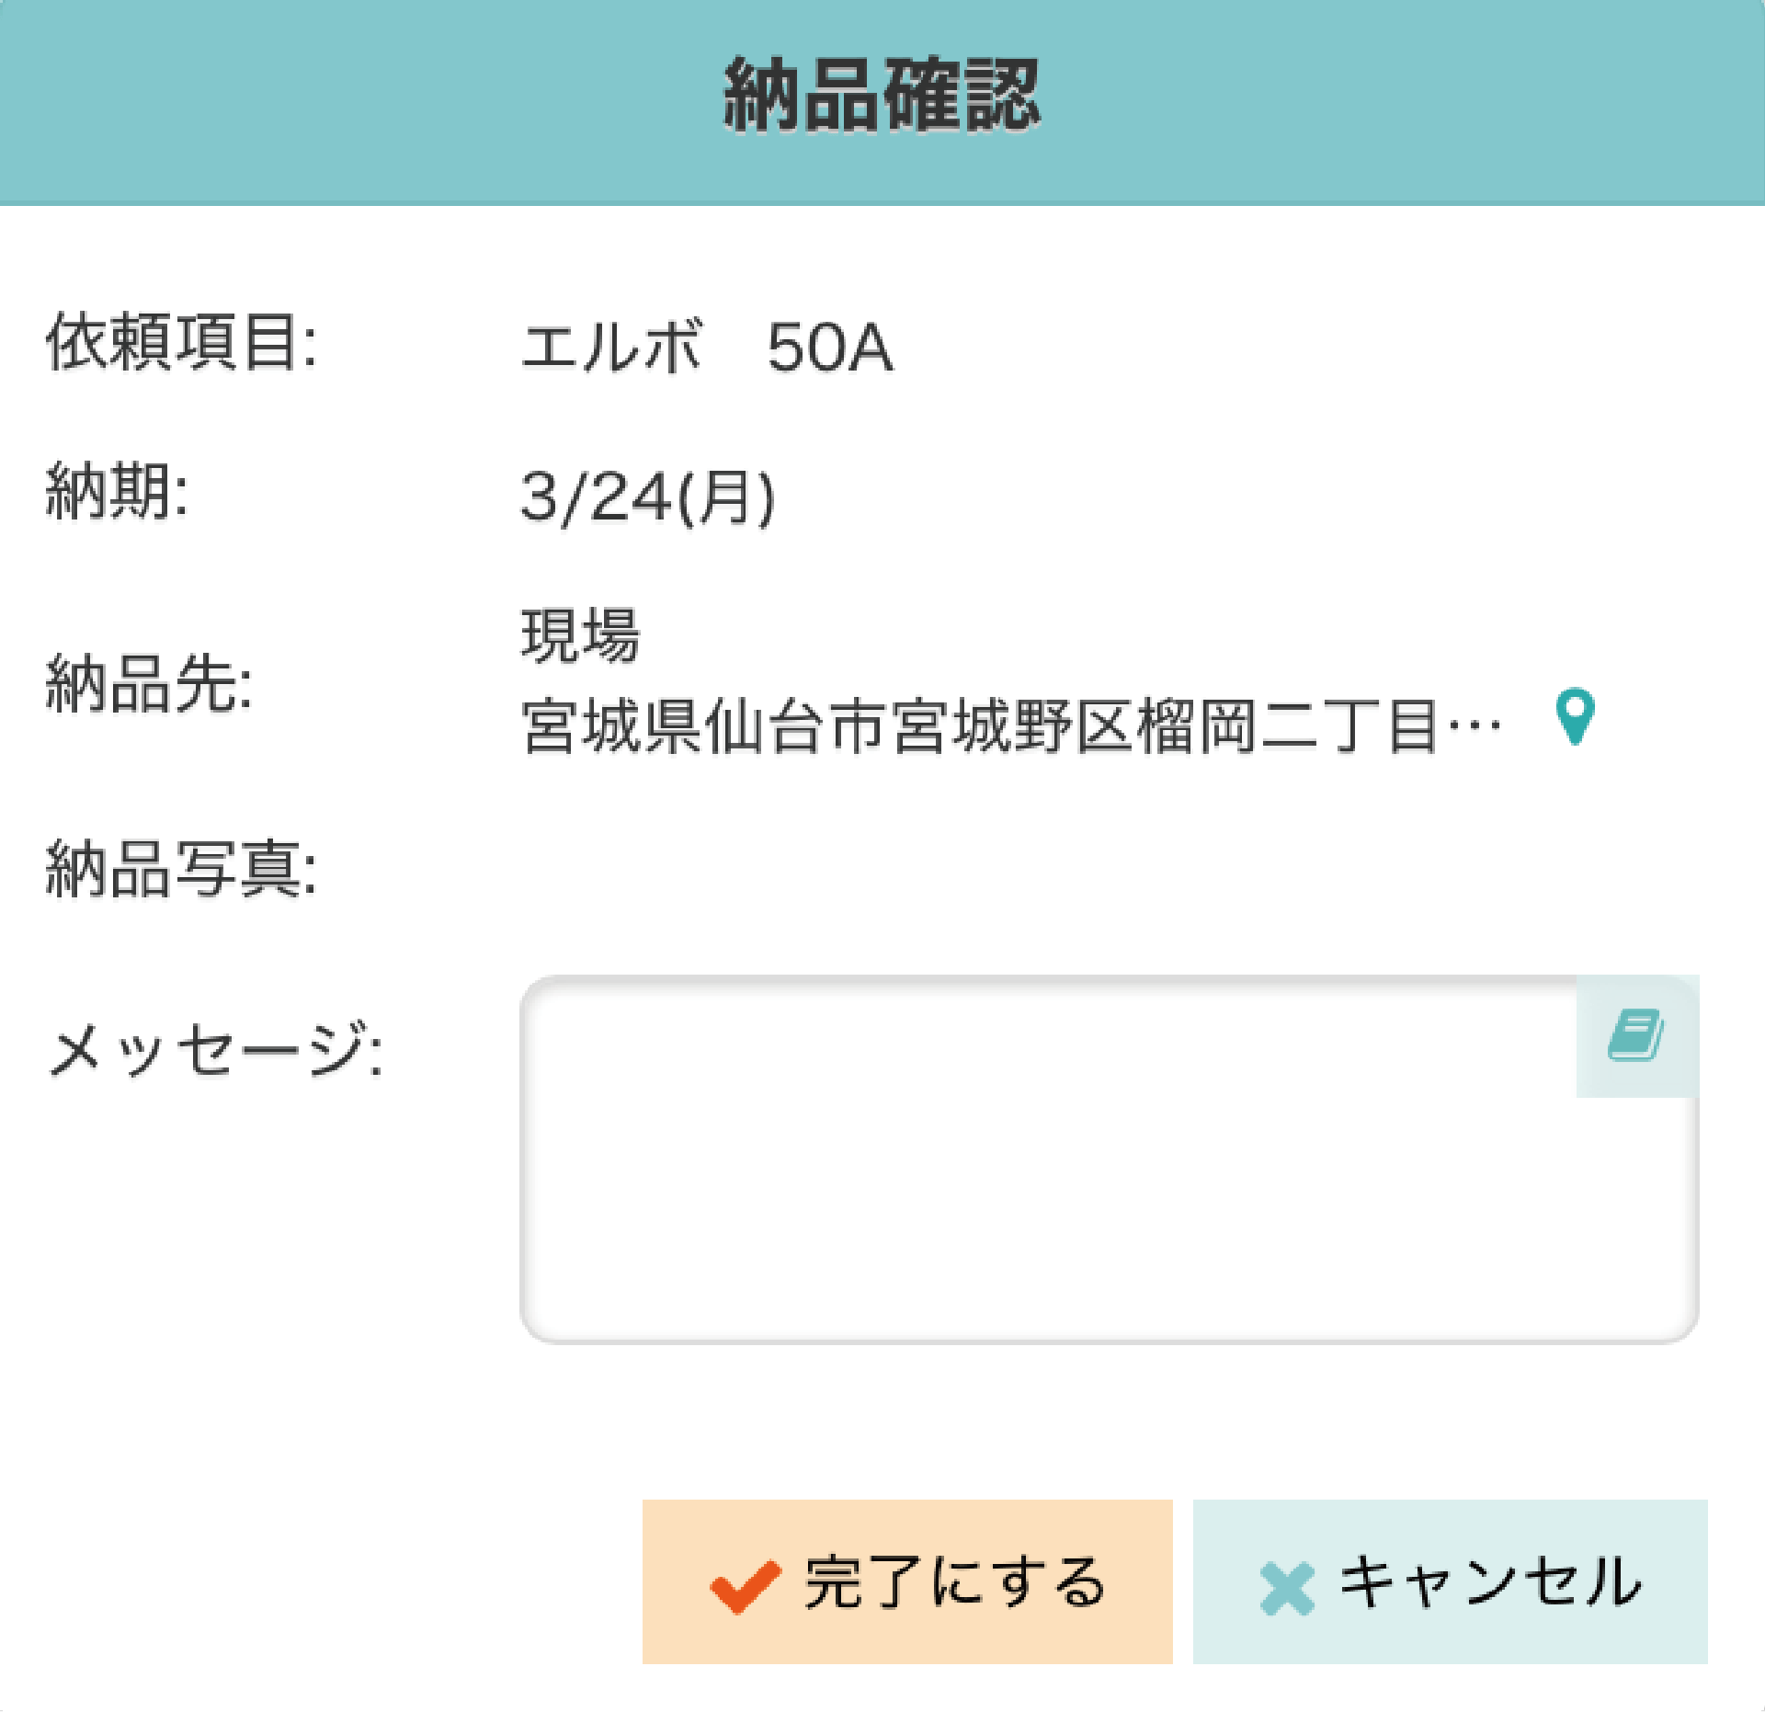The height and width of the screenshot is (1712, 1765).
Task: Dismiss the dialog with キャンセル
Action: click(1450, 1581)
